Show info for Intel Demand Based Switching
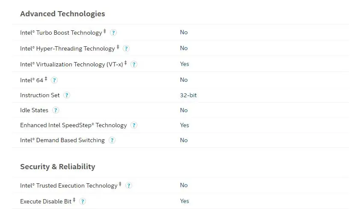The image size is (358, 209). click(112, 140)
